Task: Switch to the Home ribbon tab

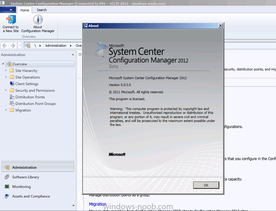Action: pos(25,10)
